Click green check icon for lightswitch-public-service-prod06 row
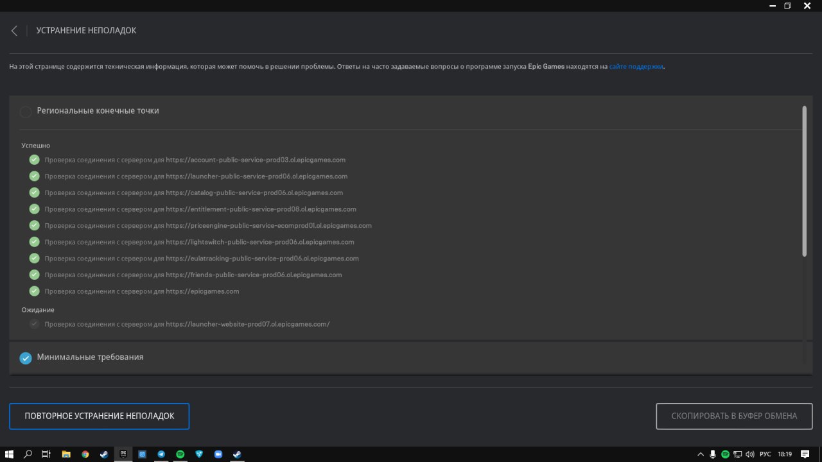The width and height of the screenshot is (822, 462). point(34,242)
